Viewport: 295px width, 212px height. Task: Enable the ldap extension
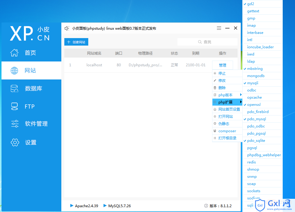tap(263, 61)
